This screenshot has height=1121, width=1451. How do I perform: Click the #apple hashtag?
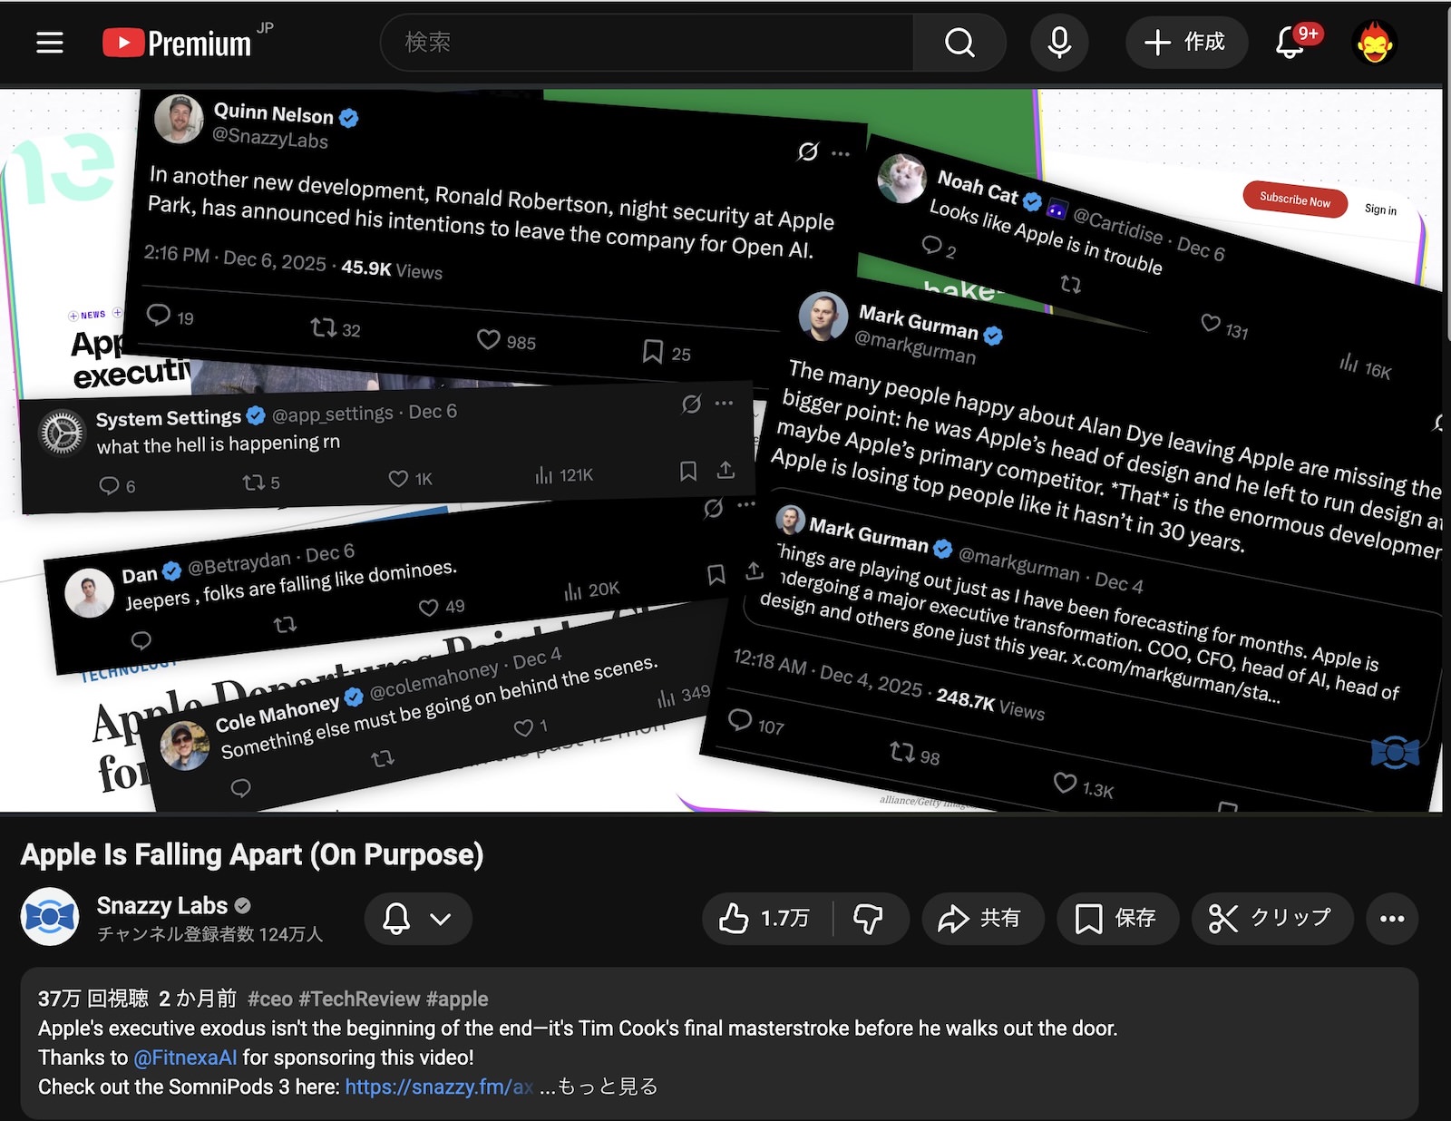[457, 999]
